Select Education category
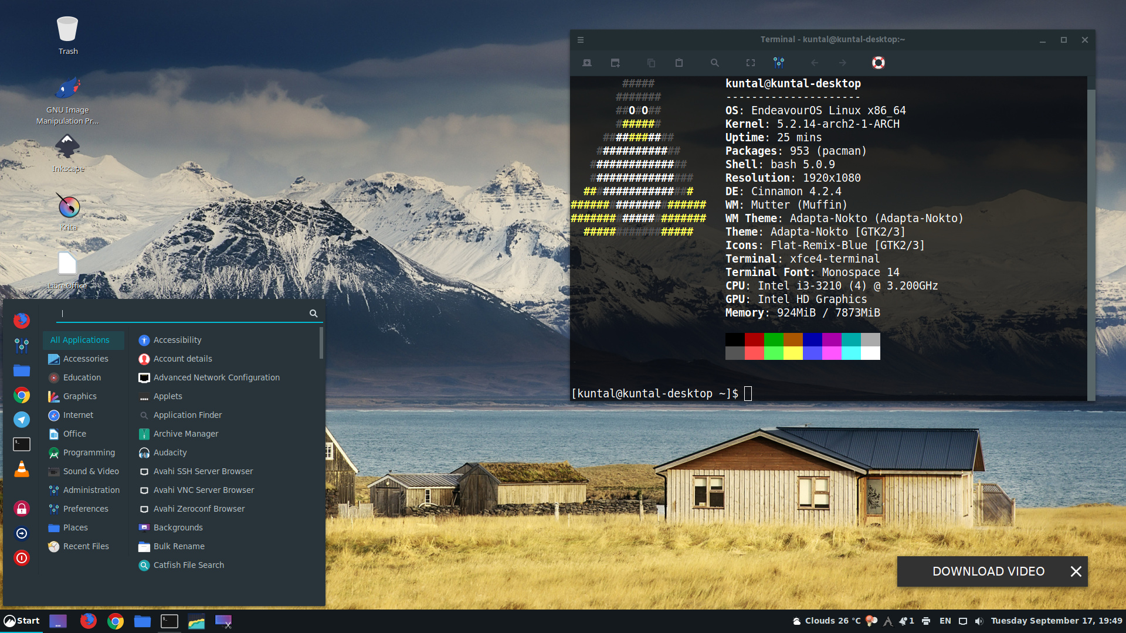The image size is (1126, 633). click(83, 377)
